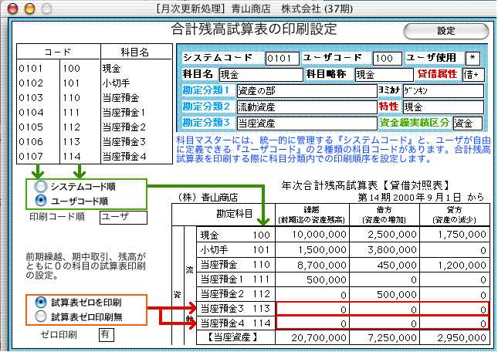The width and height of the screenshot is (498, 352).
Task: Click the ユーザ使用 asterisk field
Action: point(473,59)
